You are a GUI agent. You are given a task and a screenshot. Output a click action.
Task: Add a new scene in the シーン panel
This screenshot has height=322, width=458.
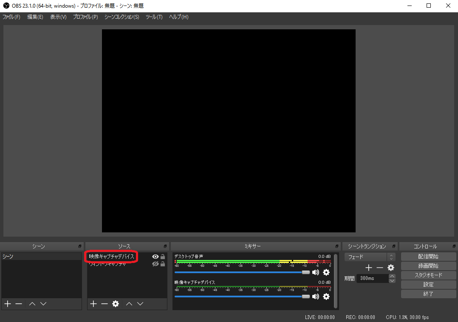[x=7, y=304]
